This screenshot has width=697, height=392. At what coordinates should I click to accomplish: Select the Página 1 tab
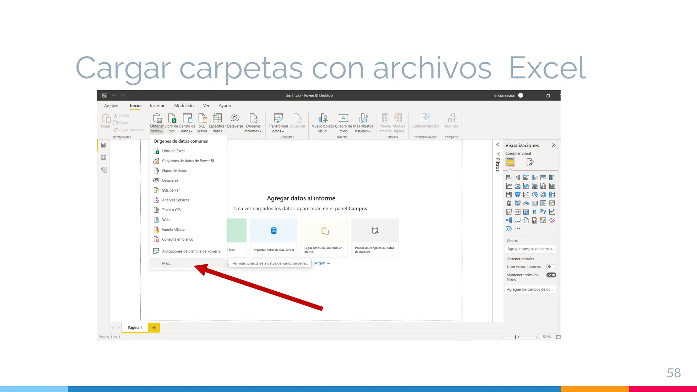135,328
